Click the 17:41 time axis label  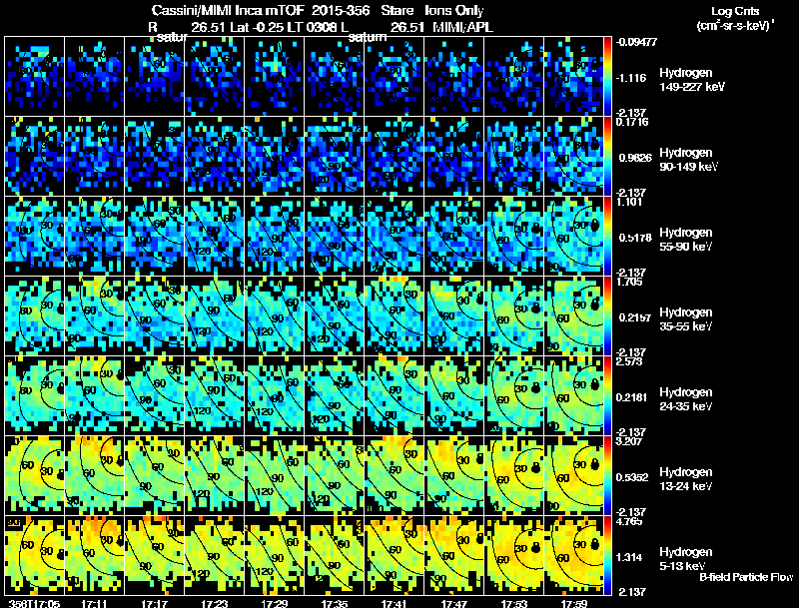pyautogui.click(x=394, y=603)
